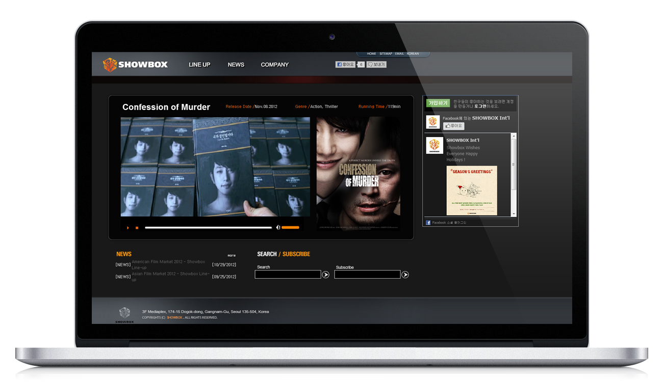The width and height of the screenshot is (663, 382).
Task: Click the Facebook feed scrollbar thumb
Action: (x=514, y=164)
